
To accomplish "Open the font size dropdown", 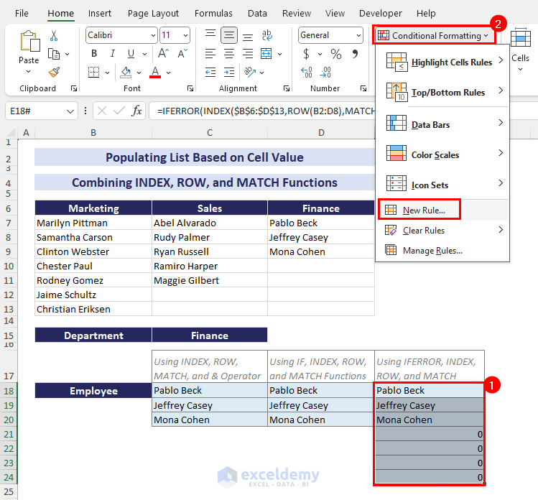I will [x=185, y=35].
